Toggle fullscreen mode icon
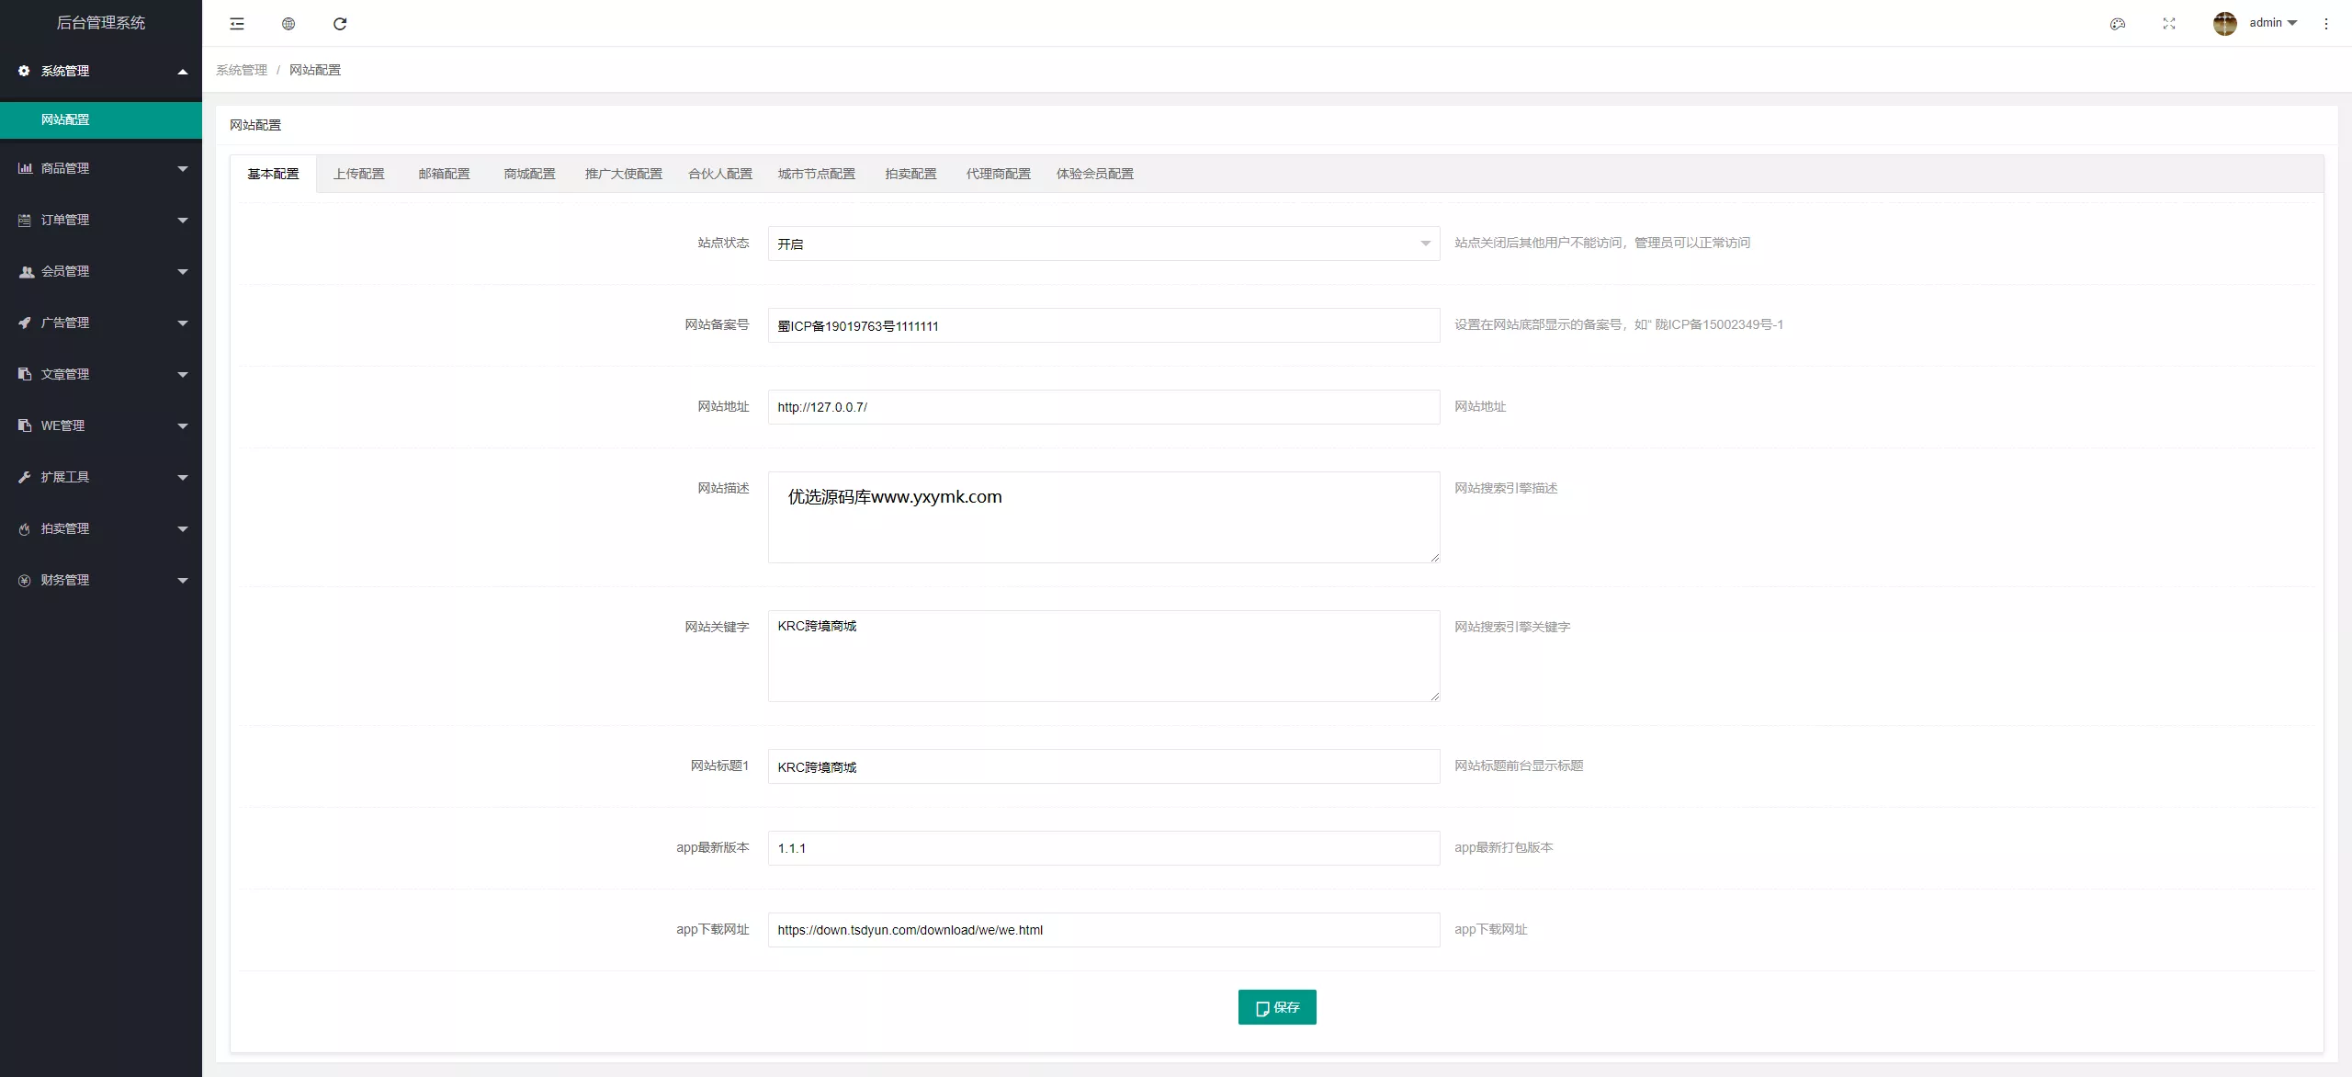Image resolution: width=2352 pixels, height=1077 pixels. point(2169,24)
